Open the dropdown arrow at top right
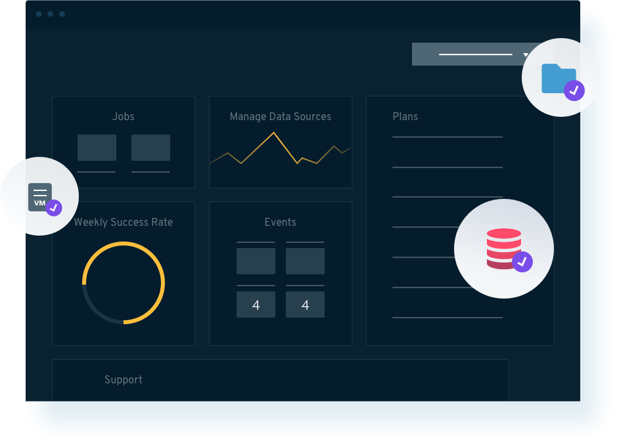 (x=525, y=54)
